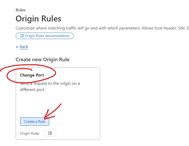This screenshot has height=146, width=189.
Task: Click the word 'Rule' on the blue button
Action: click(42, 121)
